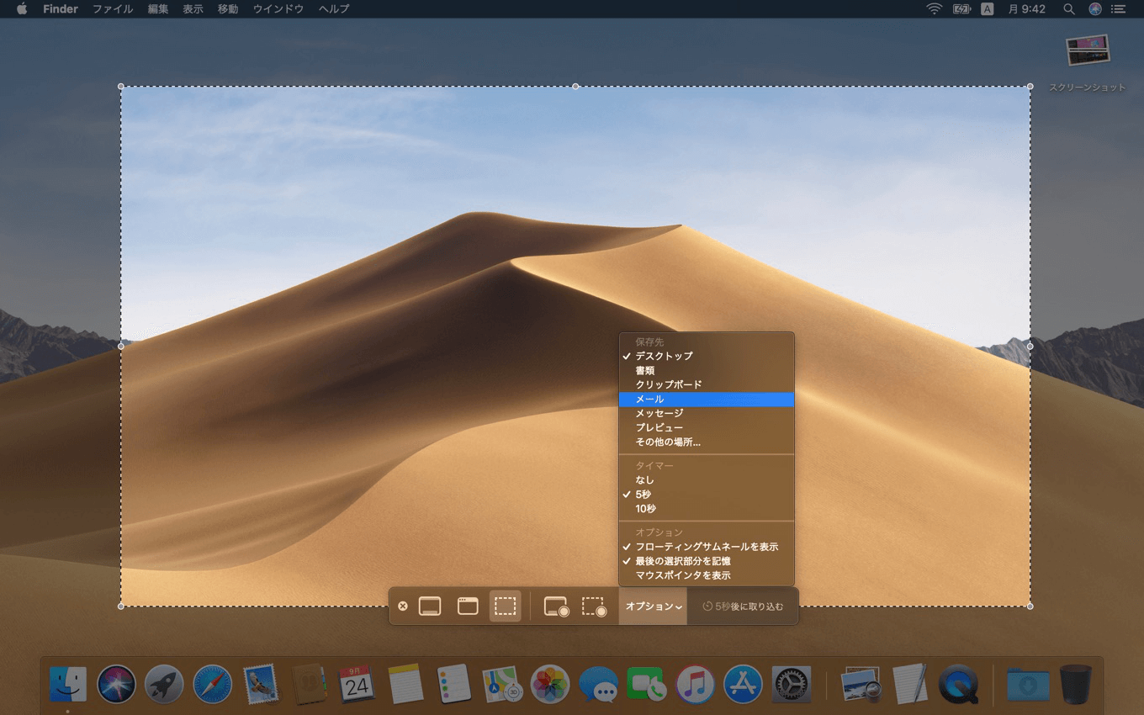Select the capture selected window icon
Screen dimensions: 1144x715
tap(468, 606)
